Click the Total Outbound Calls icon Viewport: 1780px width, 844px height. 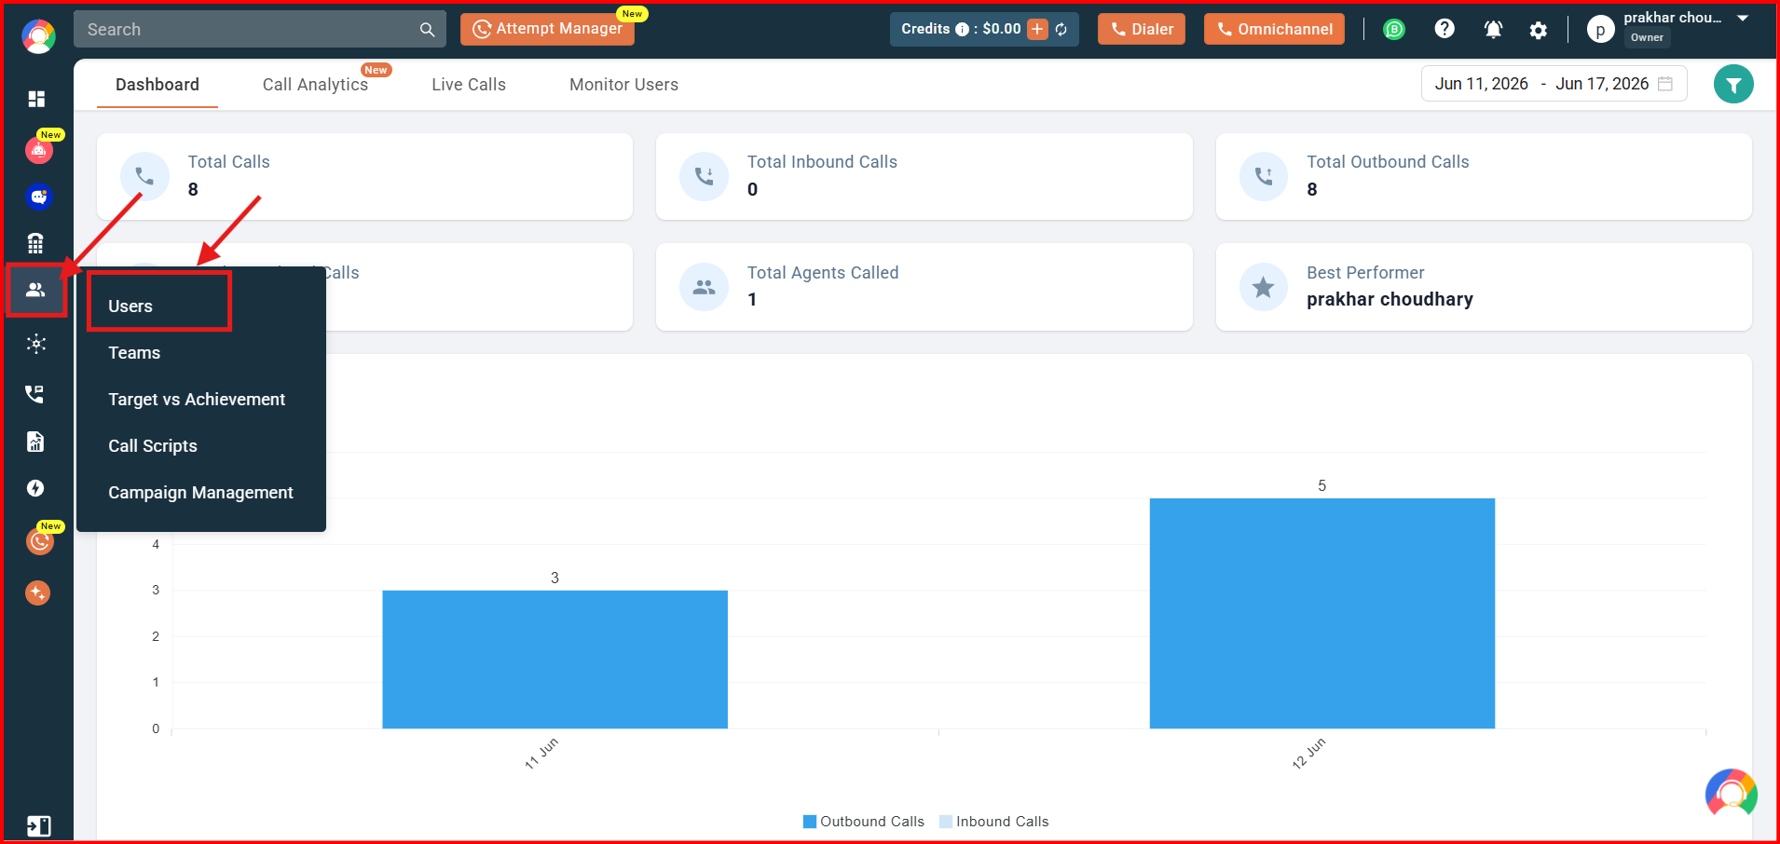1264,176
